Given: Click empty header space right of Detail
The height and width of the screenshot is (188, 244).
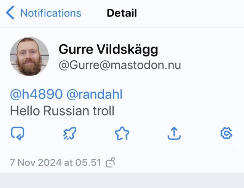Looking at the screenshot, I should (x=190, y=13).
